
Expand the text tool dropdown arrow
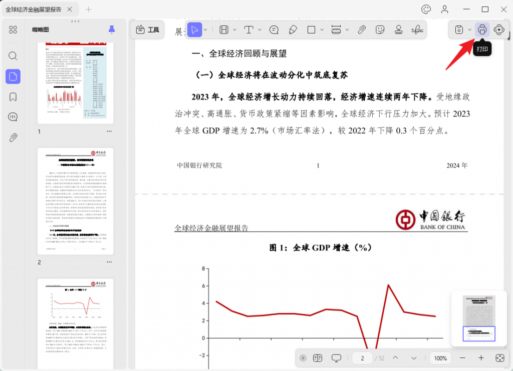[x=260, y=30]
